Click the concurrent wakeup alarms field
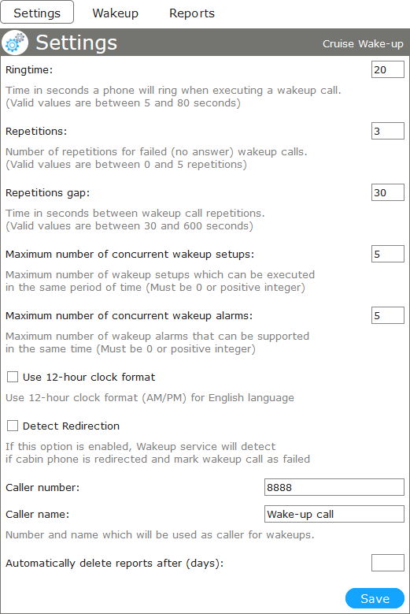The height and width of the screenshot is (614, 410). coord(388,315)
